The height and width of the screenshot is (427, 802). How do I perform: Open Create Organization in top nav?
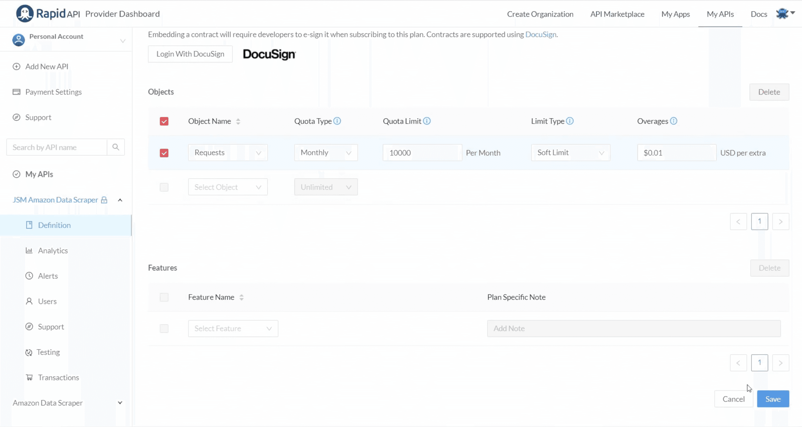click(x=540, y=14)
